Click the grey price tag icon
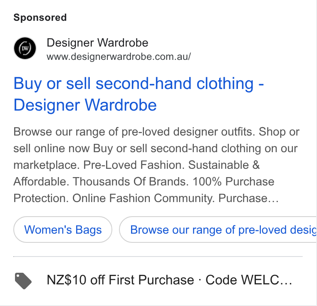This screenshot has width=317, height=306. tap(23, 281)
